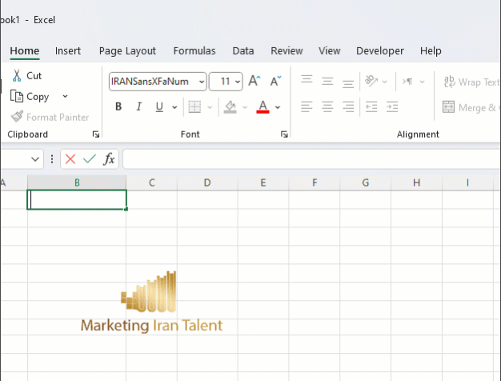Select Middle Align icon

pos(327,82)
